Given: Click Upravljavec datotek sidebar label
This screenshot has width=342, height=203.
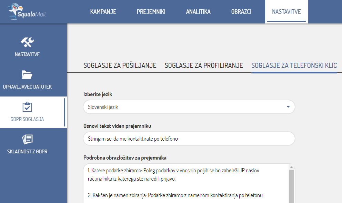Looking at the screenshot, I should point(27,87).
